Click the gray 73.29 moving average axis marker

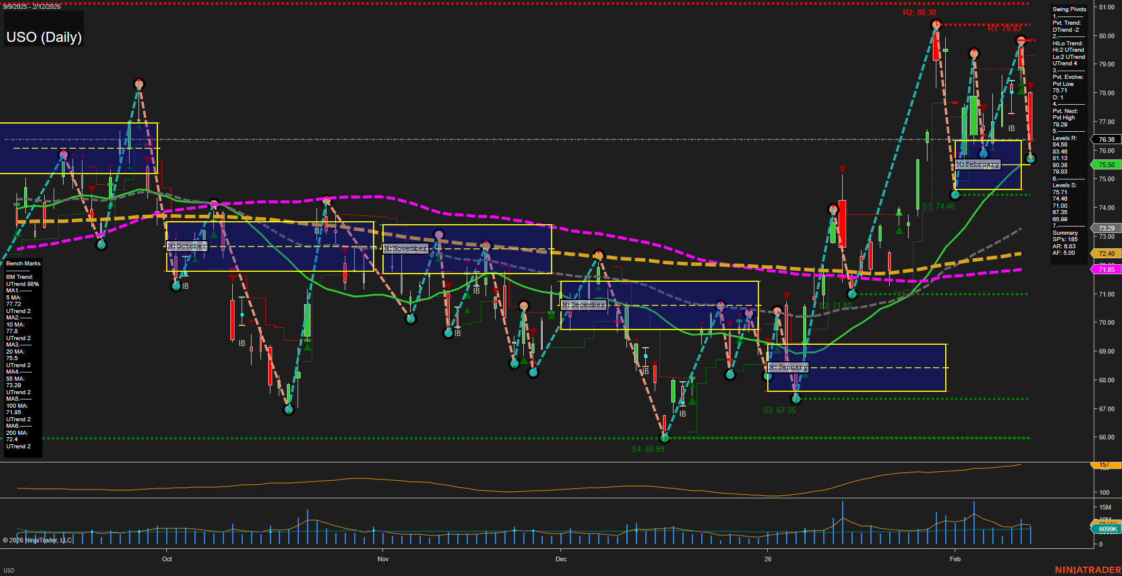point(1107,228)
